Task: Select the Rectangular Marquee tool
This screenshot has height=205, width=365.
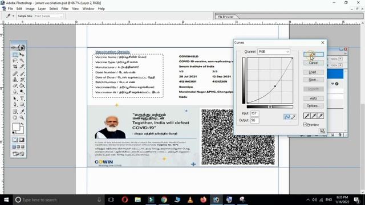Action: pyautogui.click(x=15, y=55)
